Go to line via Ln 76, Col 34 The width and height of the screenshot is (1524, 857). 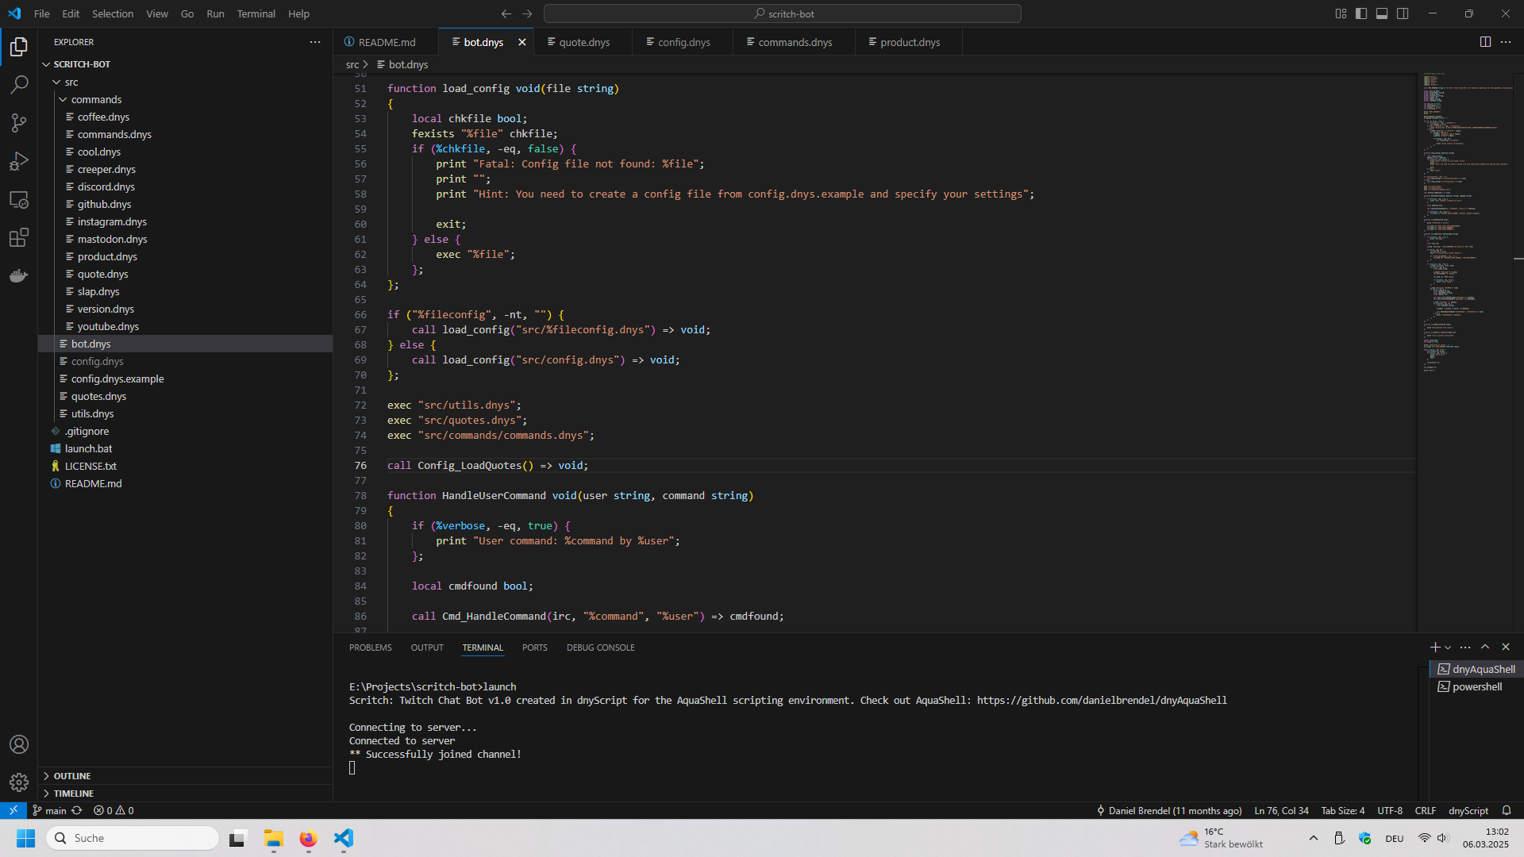(x=1281, y=810)
